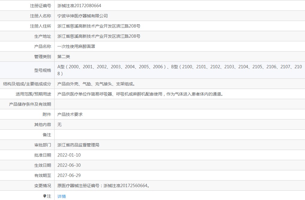This screenshot has width=305, height=200.
Task: Click the 型号规格 label
Action: [43, 70]
